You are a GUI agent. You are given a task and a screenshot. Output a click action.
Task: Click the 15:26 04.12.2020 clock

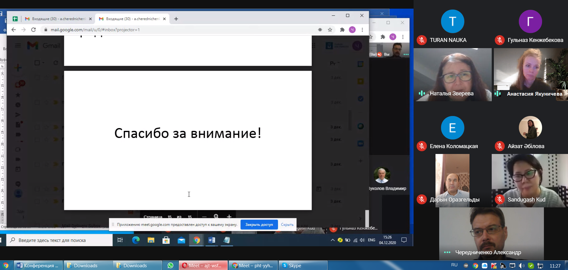387,240
